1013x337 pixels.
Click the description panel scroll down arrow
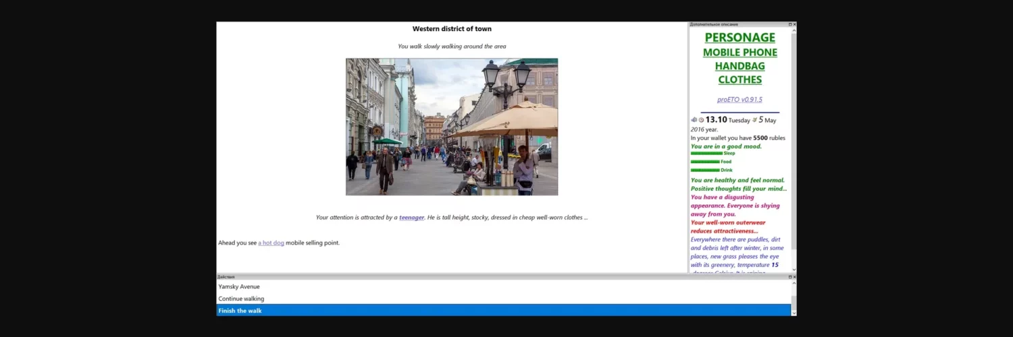(794, 270)
